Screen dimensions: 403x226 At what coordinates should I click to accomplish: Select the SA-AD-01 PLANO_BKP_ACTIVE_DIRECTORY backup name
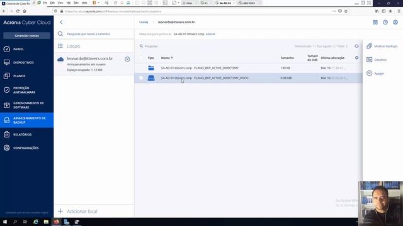(x=200, y=68)
